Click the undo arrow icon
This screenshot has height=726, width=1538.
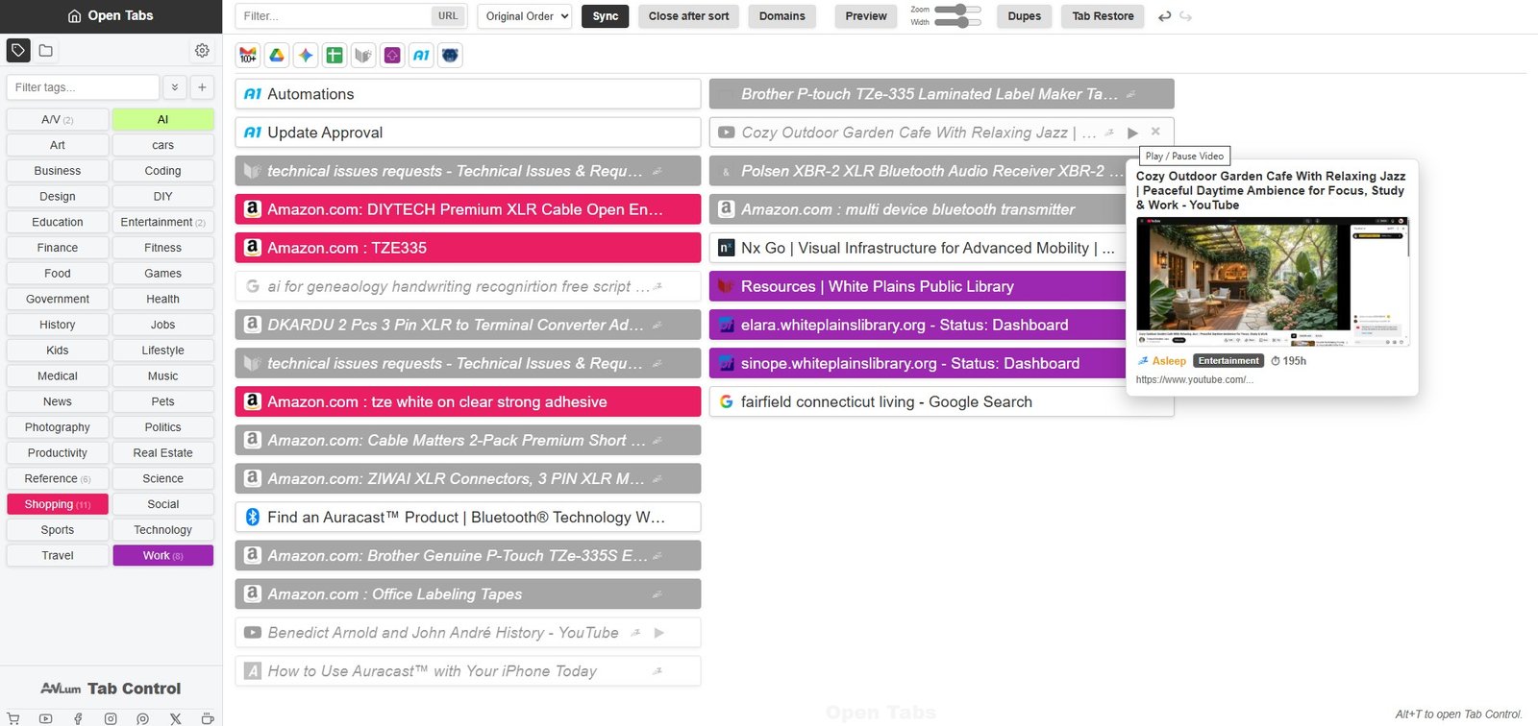click(1165, 16)
